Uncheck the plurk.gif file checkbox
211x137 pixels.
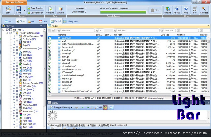50,57
